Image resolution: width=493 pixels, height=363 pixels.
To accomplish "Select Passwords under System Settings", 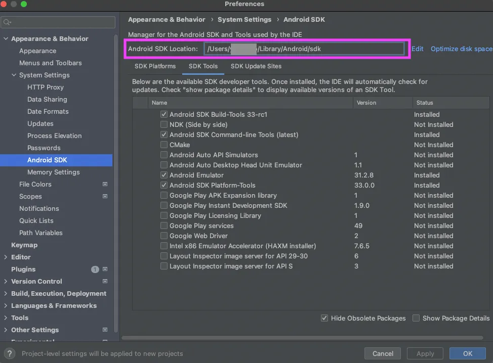I will tap(44, 148).
